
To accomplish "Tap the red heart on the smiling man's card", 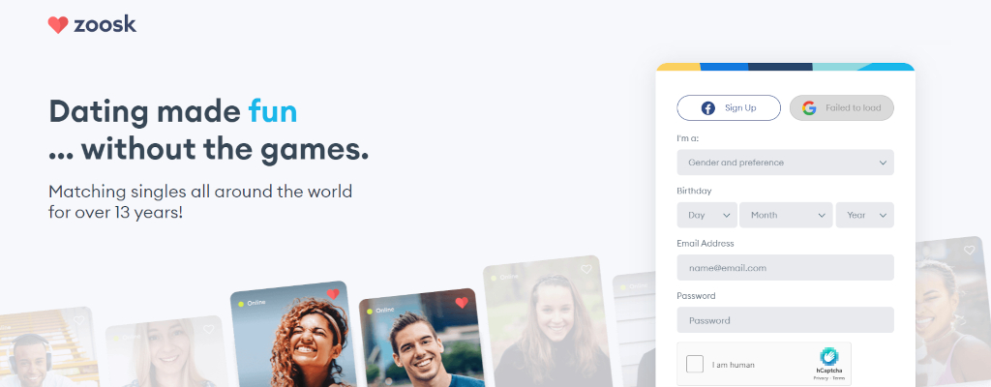I will click(462, 303).
